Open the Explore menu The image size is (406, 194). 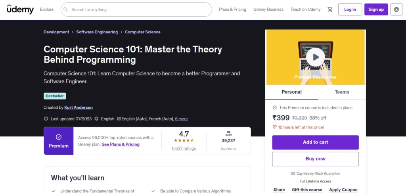click(47, 10)
